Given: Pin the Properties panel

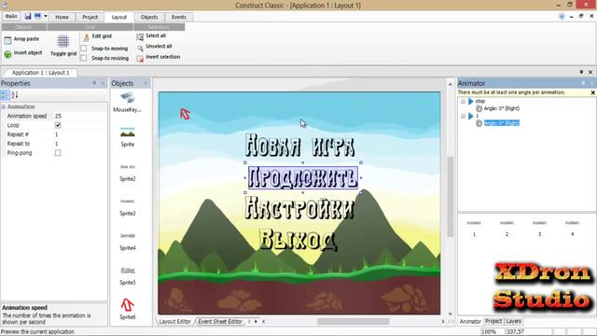Looking at the screenshot, I should (94, 83).
